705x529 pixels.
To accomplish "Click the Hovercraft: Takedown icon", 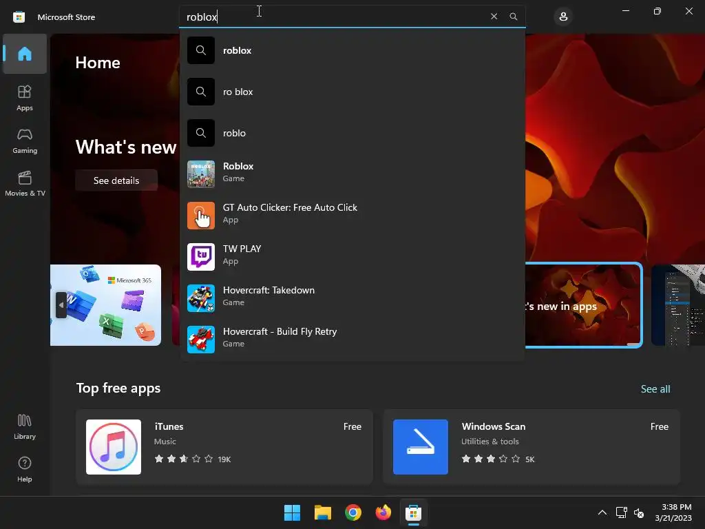I will [x=201, y=298].
